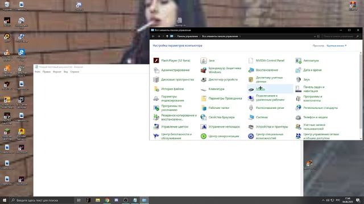
Task: Open Программы по умолчанию
Action: [168, 108]
